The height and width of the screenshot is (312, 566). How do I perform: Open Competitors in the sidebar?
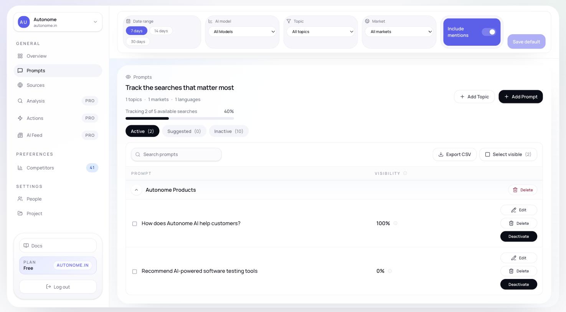coord(58,168)
